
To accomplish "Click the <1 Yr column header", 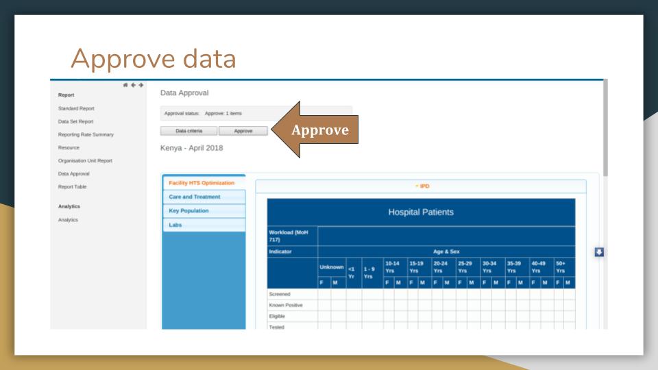I will pyautogui.click(x=354, y=273).
